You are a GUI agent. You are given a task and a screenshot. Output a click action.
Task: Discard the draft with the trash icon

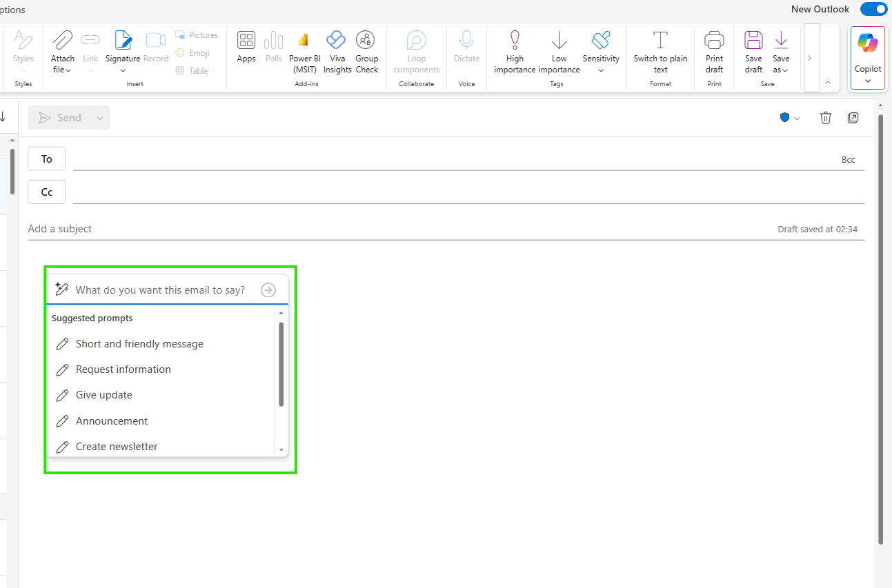(825, 117)
